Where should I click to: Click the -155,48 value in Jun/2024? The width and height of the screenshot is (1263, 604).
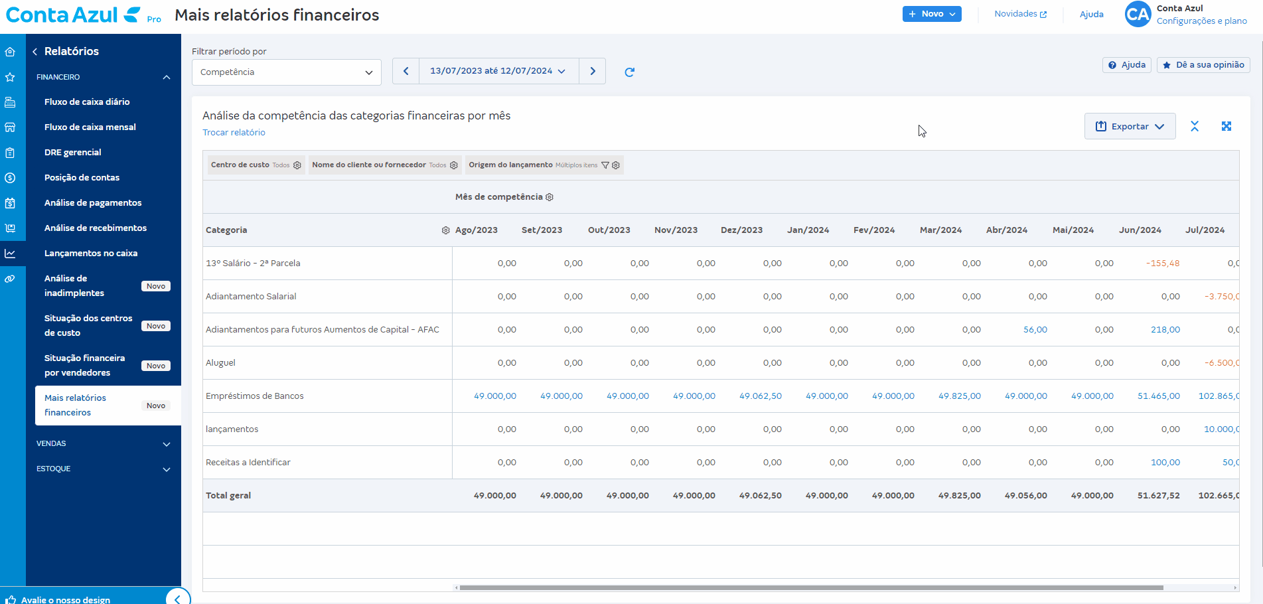click(1163, 264)
